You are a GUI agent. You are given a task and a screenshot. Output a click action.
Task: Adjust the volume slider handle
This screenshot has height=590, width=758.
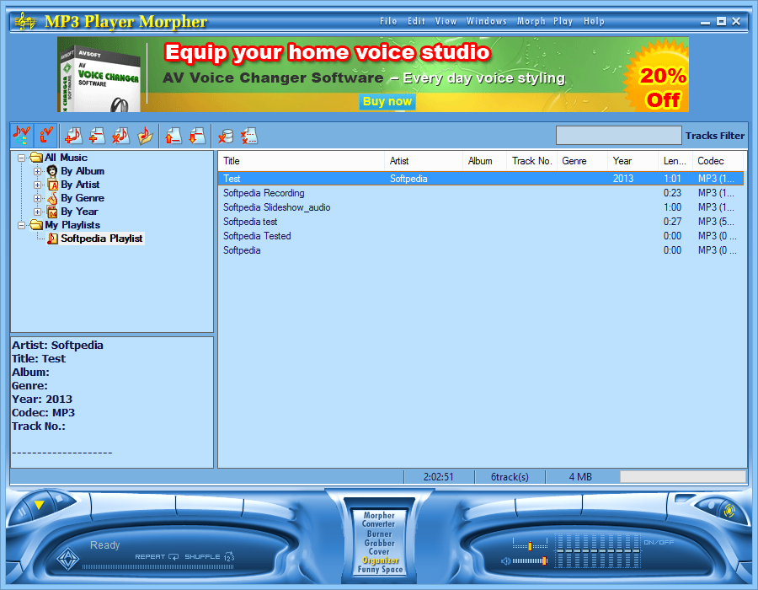tap(544, 561)
